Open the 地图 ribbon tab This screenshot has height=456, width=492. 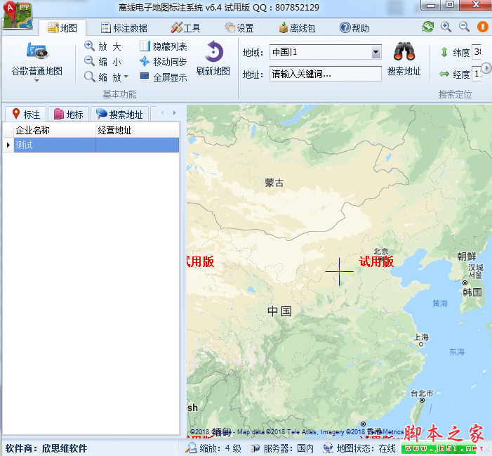coord(62,28)
